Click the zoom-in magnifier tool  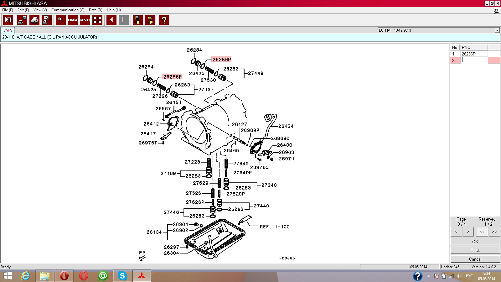(60, 20)
